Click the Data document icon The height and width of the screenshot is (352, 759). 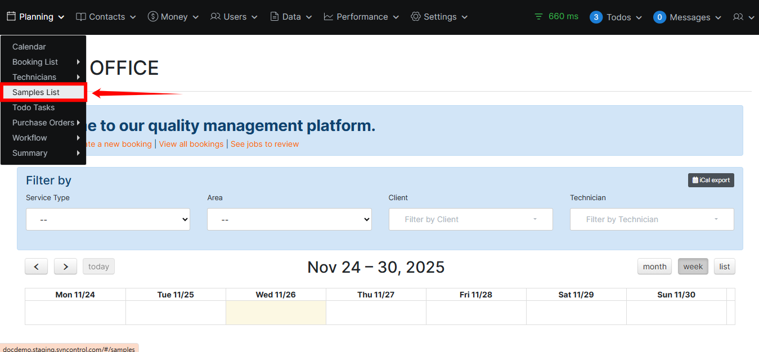[275, 17]
